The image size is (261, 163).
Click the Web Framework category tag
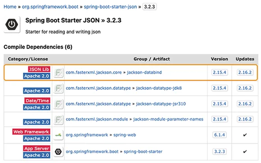(x=31, y=132)
